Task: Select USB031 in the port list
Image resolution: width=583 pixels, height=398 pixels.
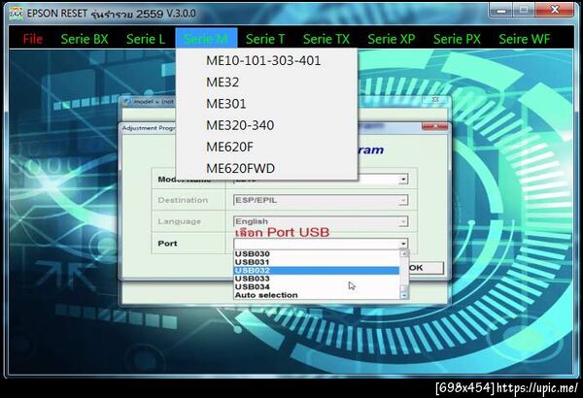Action: (x=317, y=262)
